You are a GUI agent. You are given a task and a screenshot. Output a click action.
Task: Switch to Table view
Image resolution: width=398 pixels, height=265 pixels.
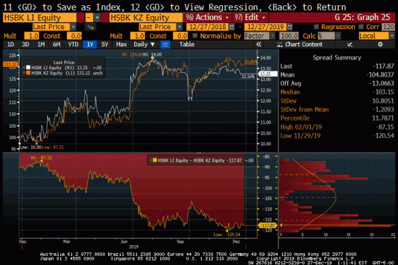pyautogui.click(x=187, y=44)
